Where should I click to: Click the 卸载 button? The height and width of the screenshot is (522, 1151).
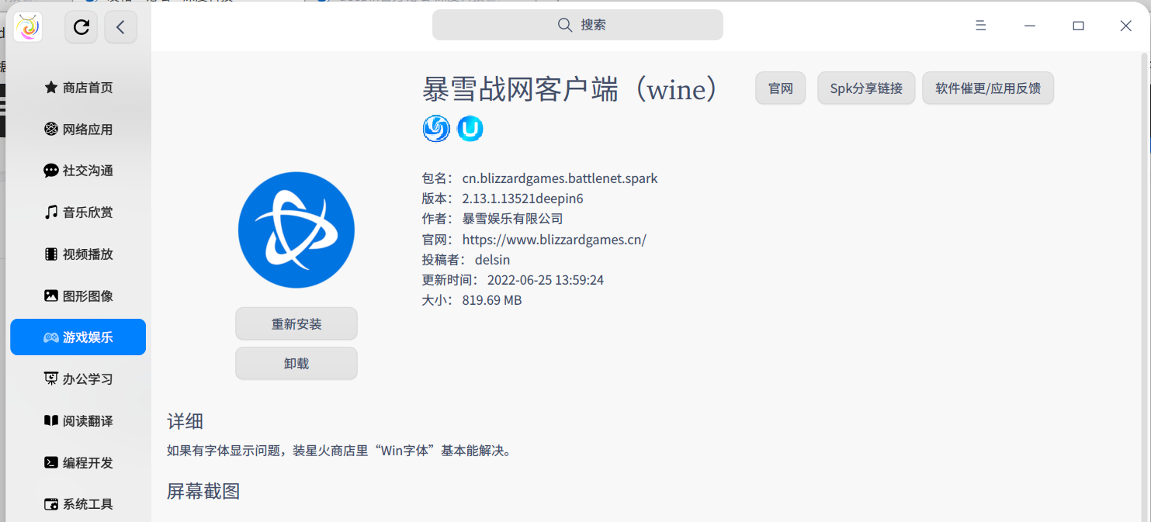296,363
